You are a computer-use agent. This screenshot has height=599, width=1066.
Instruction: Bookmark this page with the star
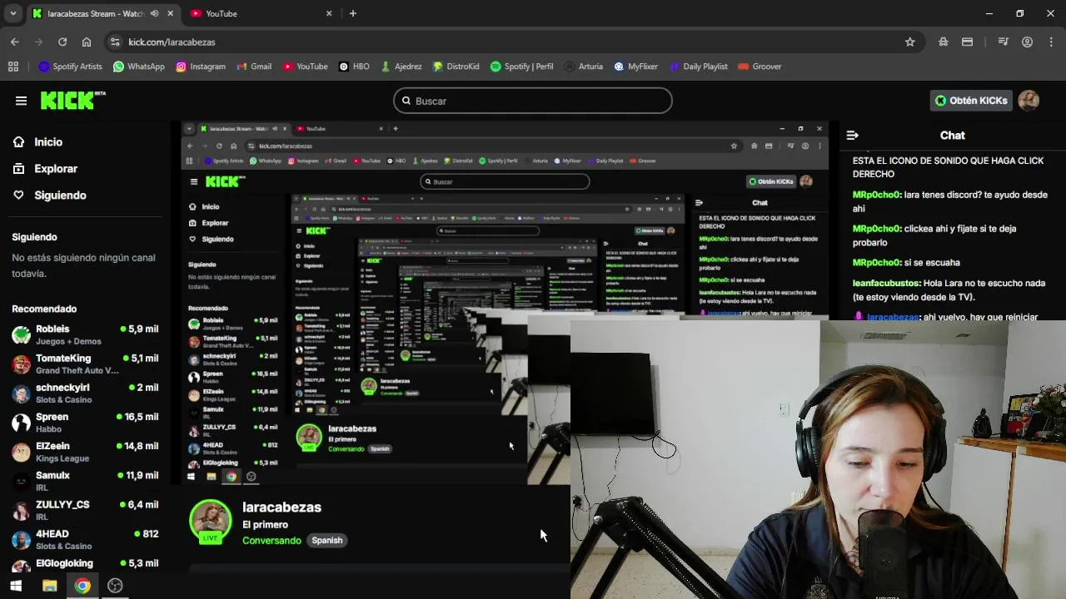(910, 42)
